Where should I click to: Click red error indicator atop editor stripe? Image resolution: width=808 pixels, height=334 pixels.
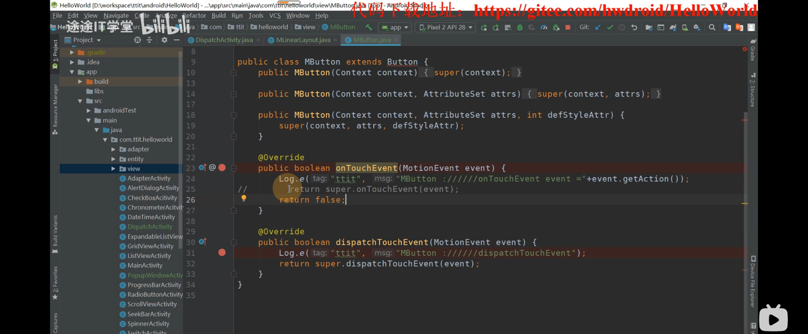pos(745,49)
